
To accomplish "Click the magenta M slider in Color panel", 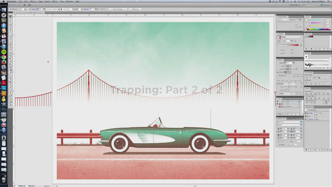I will click(317, 23).
